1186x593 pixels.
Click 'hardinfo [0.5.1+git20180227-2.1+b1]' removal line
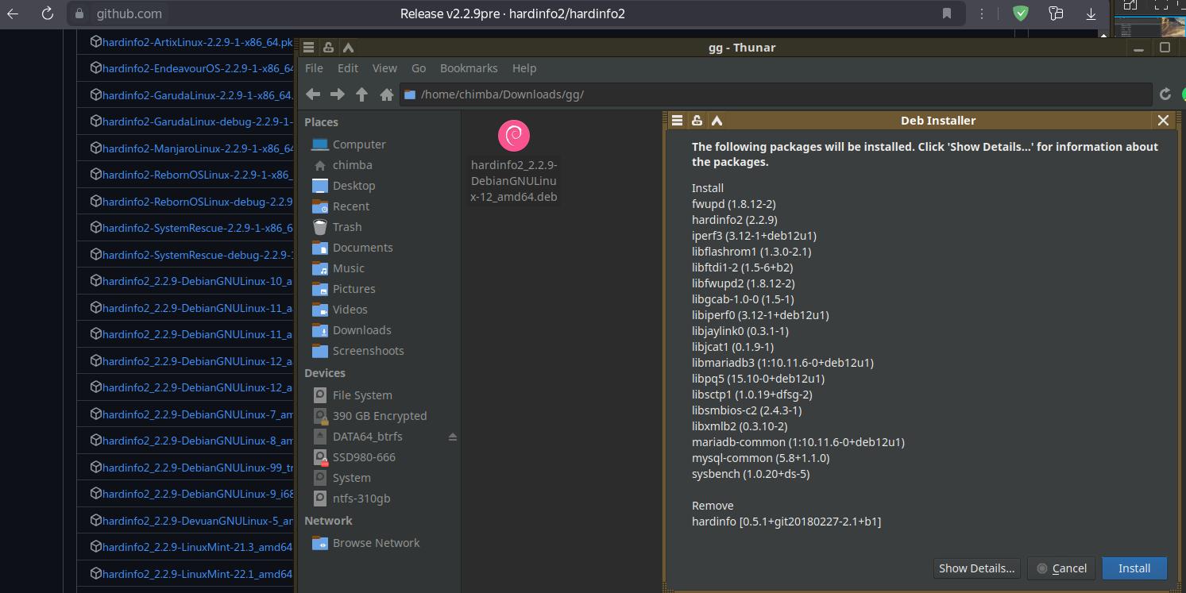tap(786, 522)
